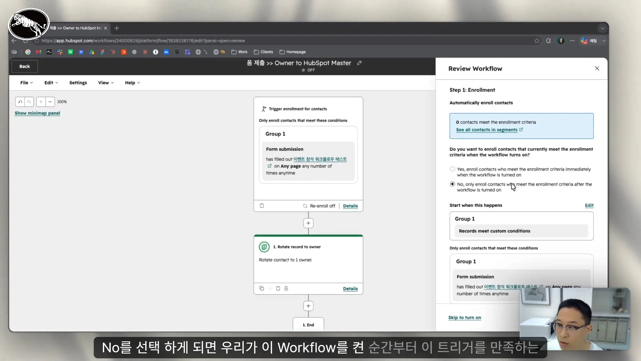Open form external link icon in trigger card

click(269, 166)
